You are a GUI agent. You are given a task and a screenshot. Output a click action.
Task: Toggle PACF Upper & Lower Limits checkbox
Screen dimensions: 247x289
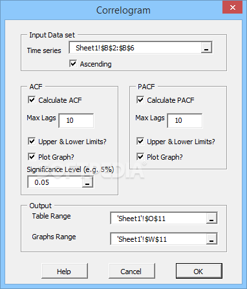[140, 142]
